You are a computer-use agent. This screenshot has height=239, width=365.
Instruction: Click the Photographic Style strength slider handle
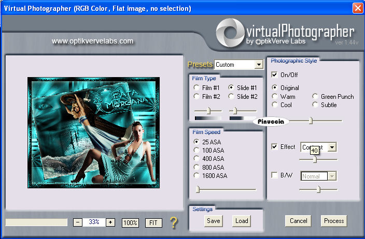pyautogui.click(x=311, y=121)
